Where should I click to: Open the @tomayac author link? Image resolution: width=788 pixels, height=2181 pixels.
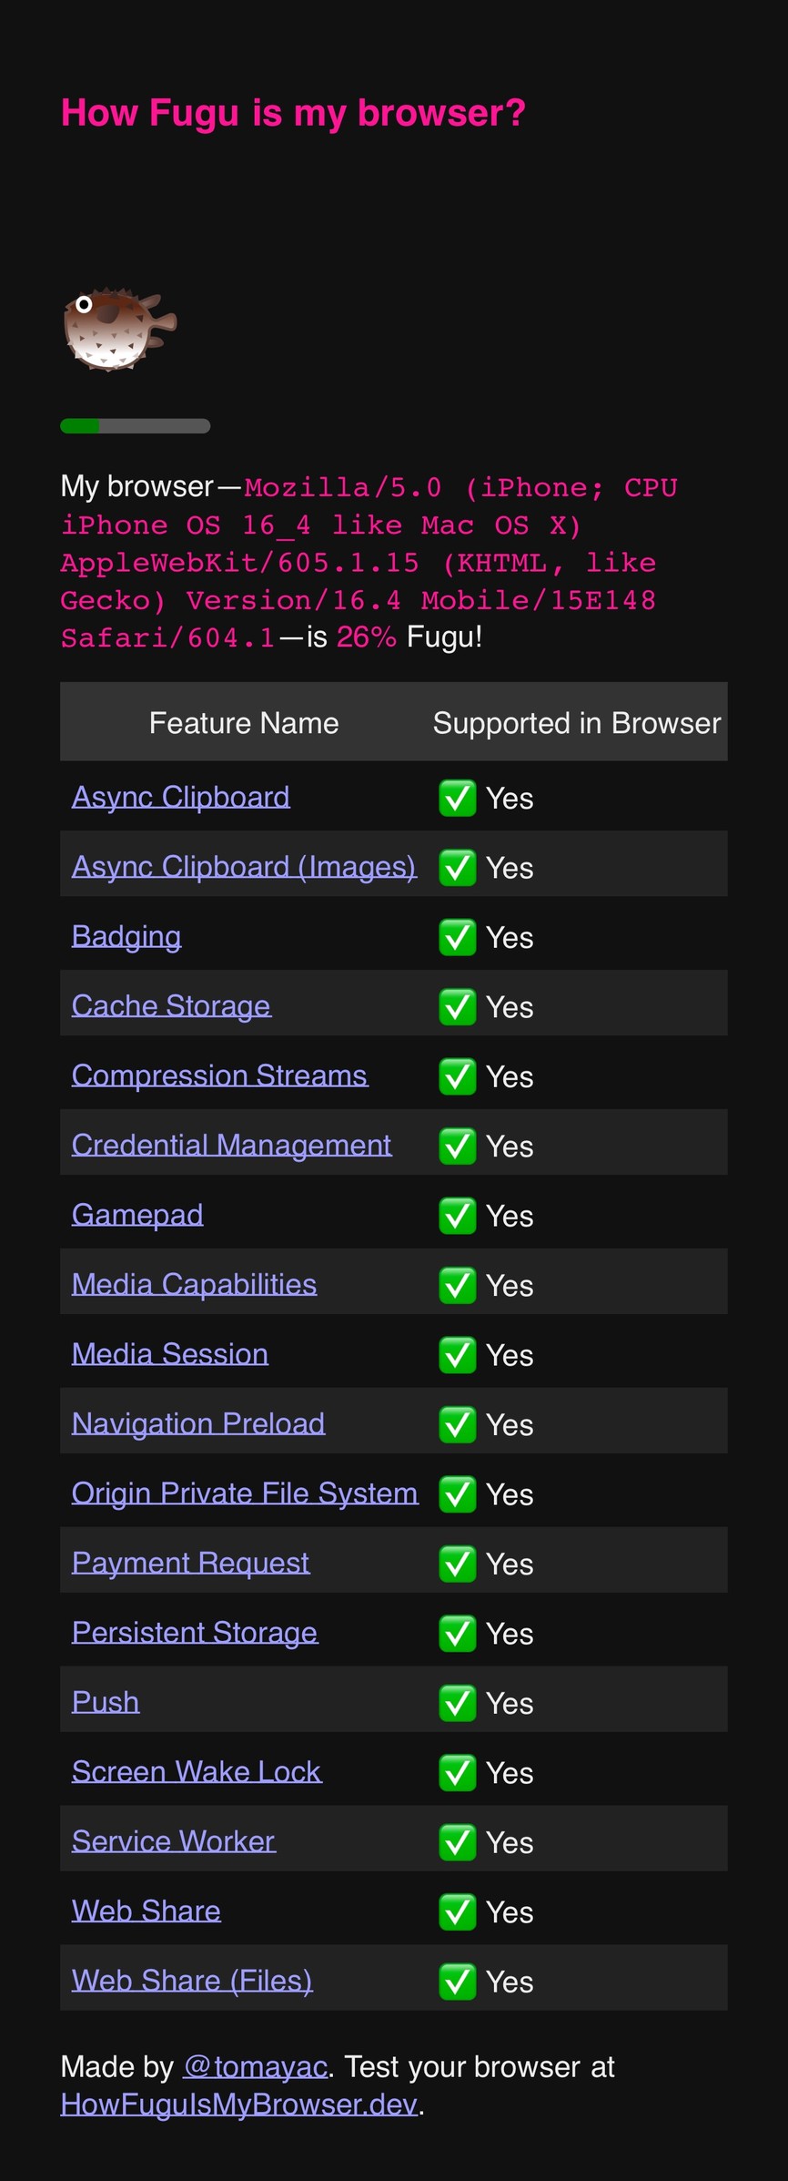pos(255,2067)
